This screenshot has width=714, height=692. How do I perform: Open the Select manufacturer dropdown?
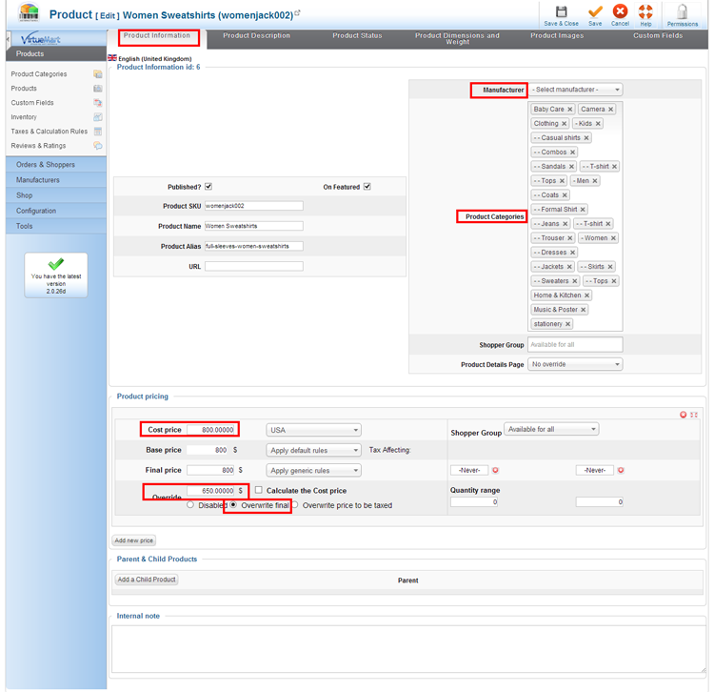(576, 90)
